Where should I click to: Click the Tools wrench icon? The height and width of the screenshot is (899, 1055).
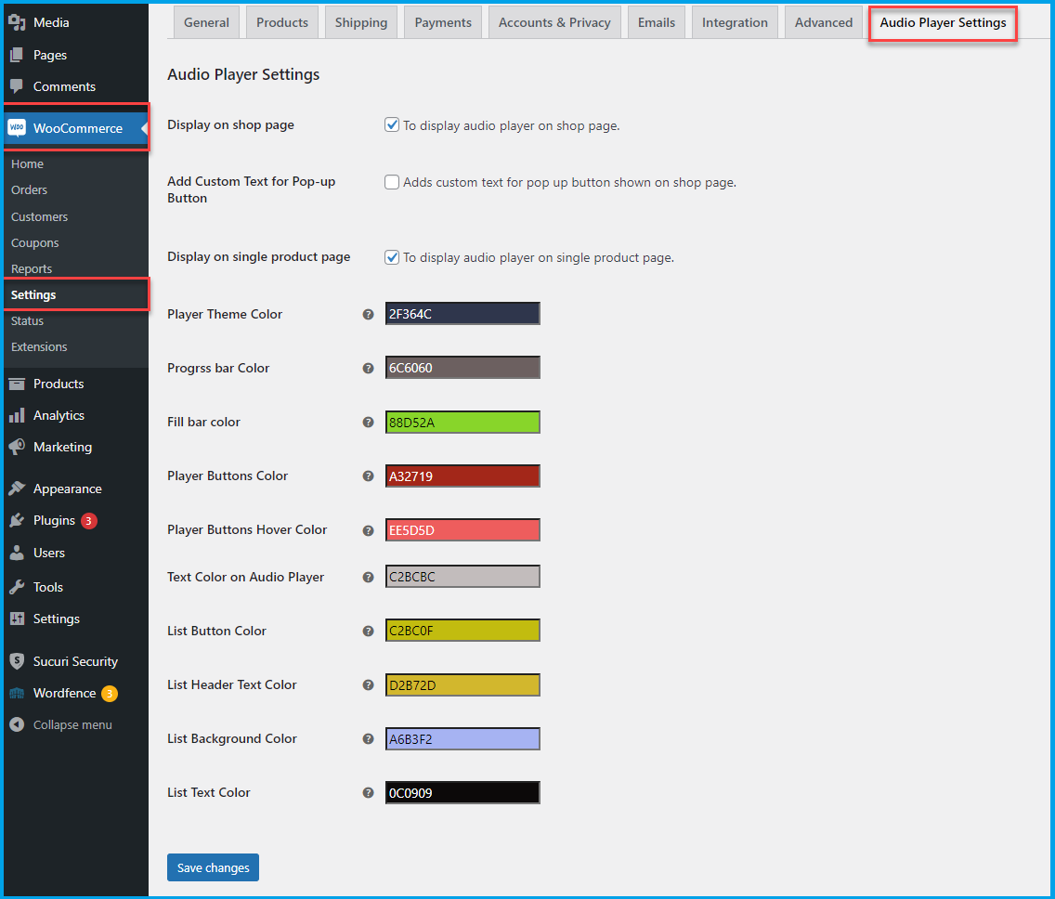coord(17,587)
